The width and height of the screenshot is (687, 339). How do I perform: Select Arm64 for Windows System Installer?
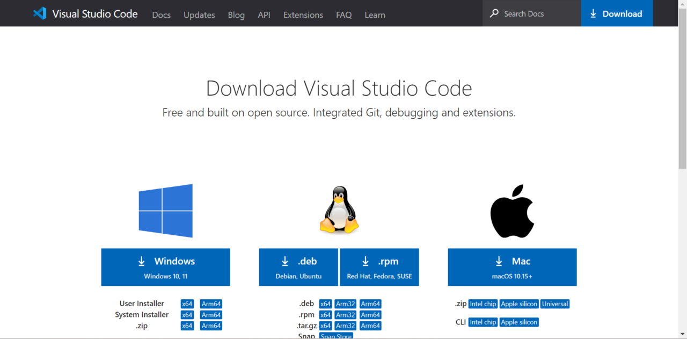click(x=211, y=315)
